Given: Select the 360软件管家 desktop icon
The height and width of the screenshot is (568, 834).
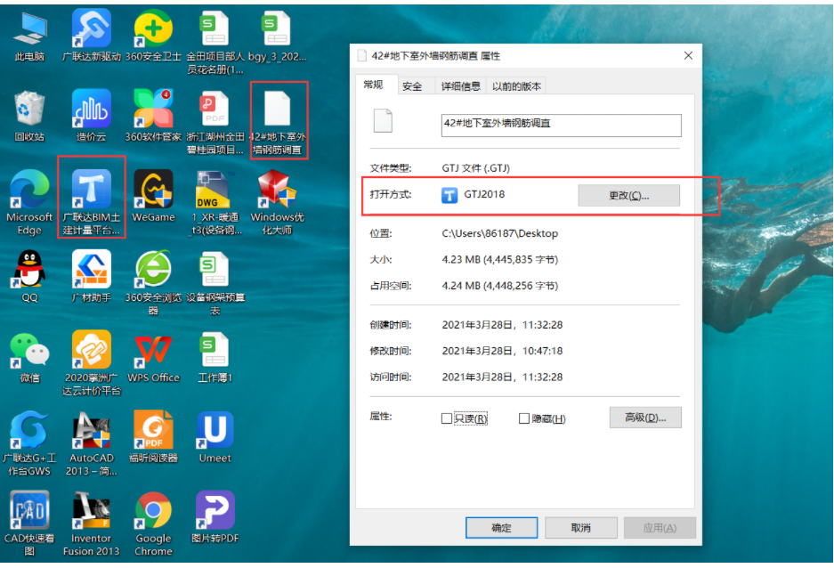Looking at the screenshot, I should [x=153, y=116].
